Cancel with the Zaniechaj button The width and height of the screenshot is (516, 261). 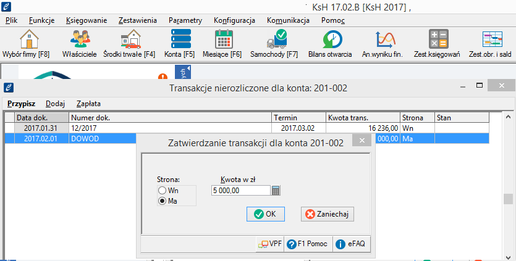point(327,214)
